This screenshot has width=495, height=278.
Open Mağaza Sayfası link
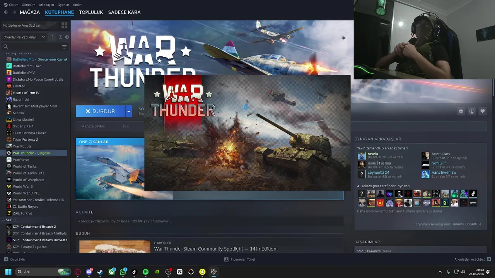point(93,126)
